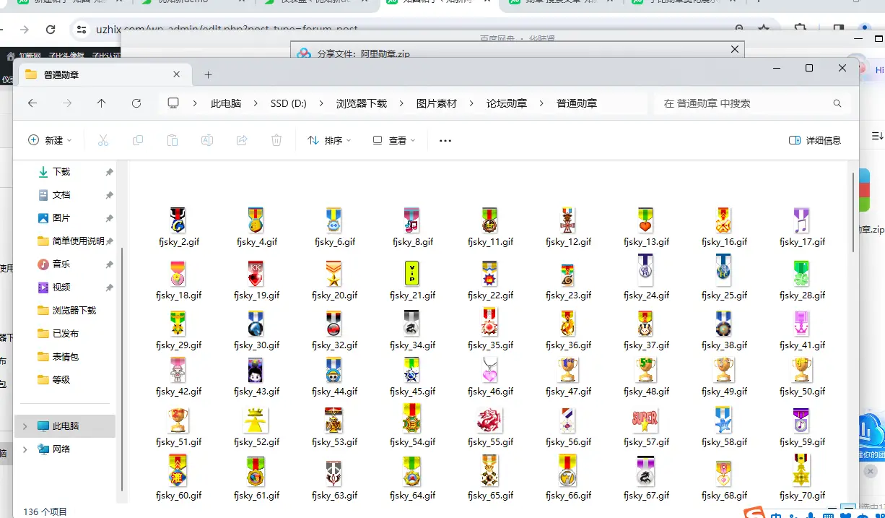Select the Rename icon in the toolbar
The width and height of the screenshot is (885, 518).
click(207, 140)
